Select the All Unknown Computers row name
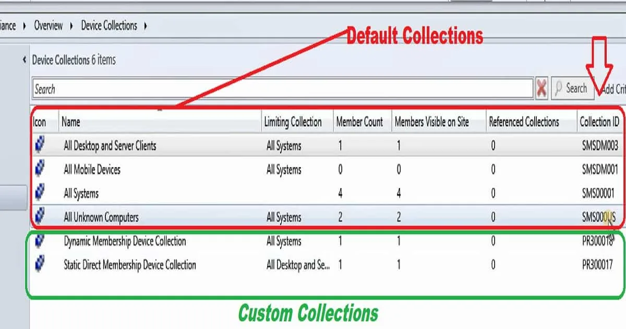The image size is (626, 329). coord(101,217)
